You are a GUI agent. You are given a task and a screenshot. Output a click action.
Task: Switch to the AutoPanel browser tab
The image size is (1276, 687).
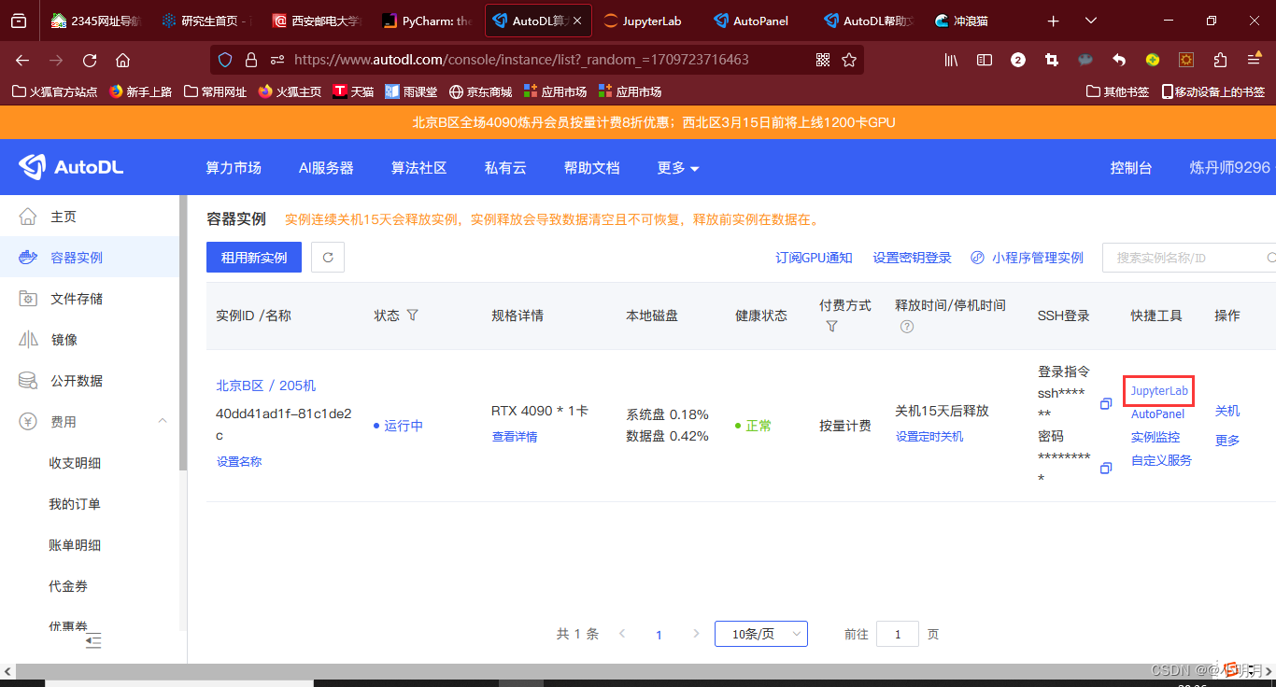tap(760, 21)
